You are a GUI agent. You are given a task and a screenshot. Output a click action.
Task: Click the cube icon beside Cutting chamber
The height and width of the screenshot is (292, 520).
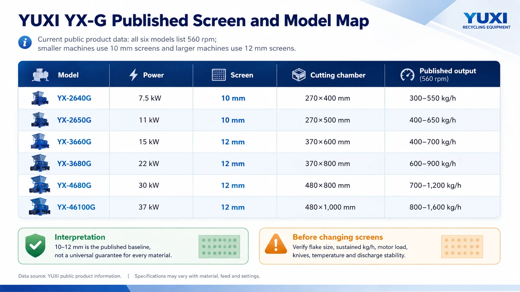[299, 75]
